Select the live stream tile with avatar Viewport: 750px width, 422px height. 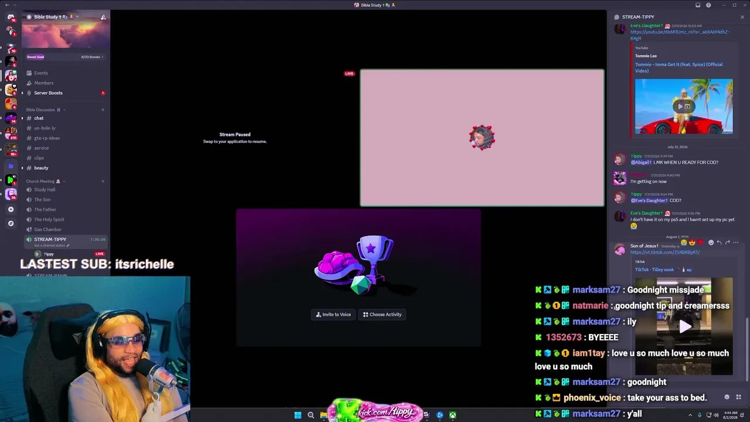click(x=482, y=138)
